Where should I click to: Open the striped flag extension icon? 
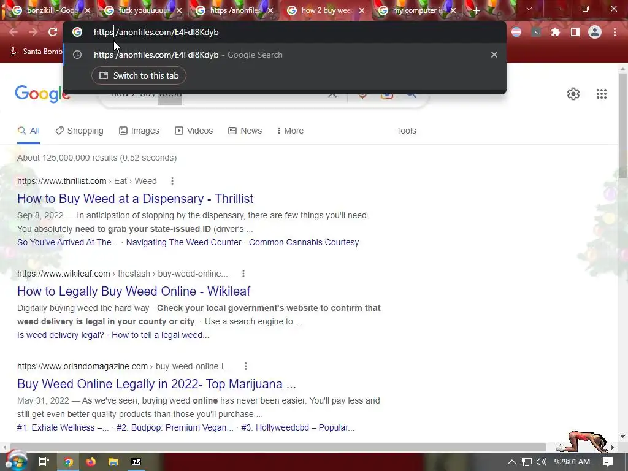point(516,32)
